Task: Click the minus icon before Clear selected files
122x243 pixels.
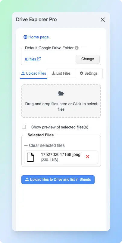Action: [26, 145]
